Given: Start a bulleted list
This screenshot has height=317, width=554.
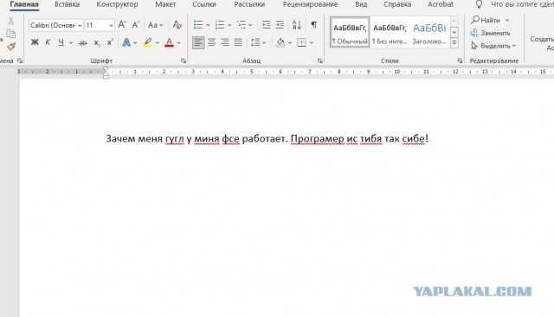Looking at the screenshot, I should click(x=198, y=25).
